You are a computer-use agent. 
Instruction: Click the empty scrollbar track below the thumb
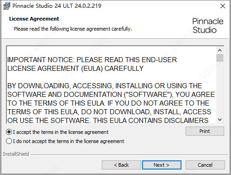[220, 89]
